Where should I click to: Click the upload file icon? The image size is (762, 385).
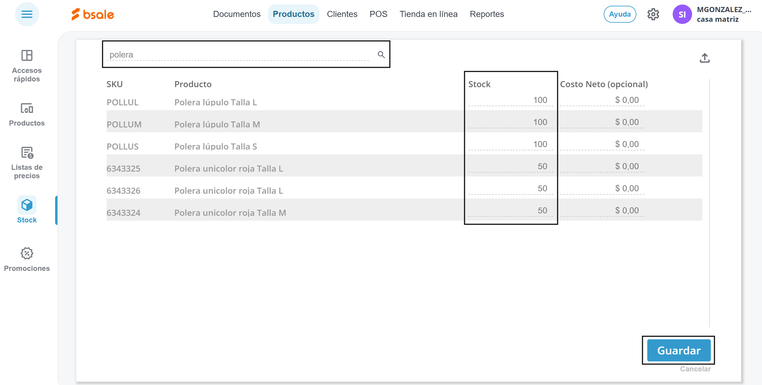click(x=704, y=58)
